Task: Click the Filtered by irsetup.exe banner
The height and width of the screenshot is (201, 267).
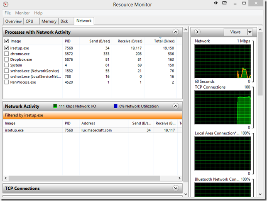Action: [x=93, y=115]
